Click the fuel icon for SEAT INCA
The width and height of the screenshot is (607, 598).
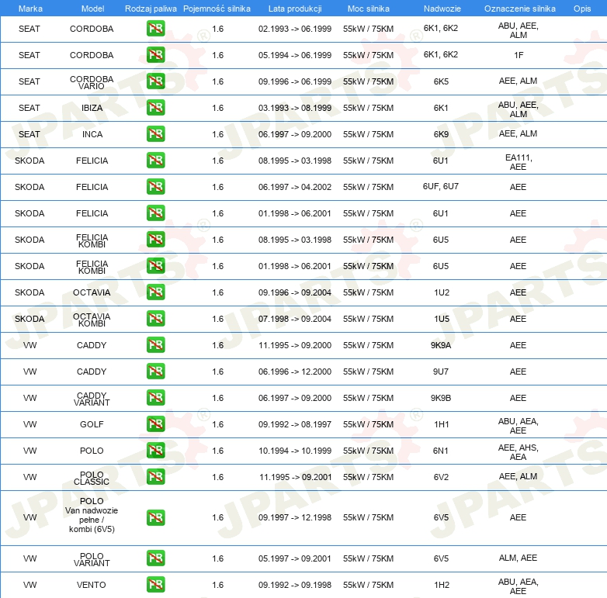(x=155, y=134)
